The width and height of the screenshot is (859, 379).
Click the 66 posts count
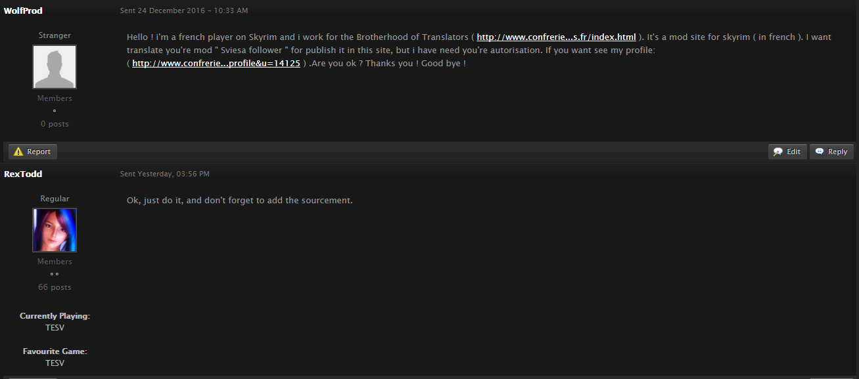pos(55,287)
